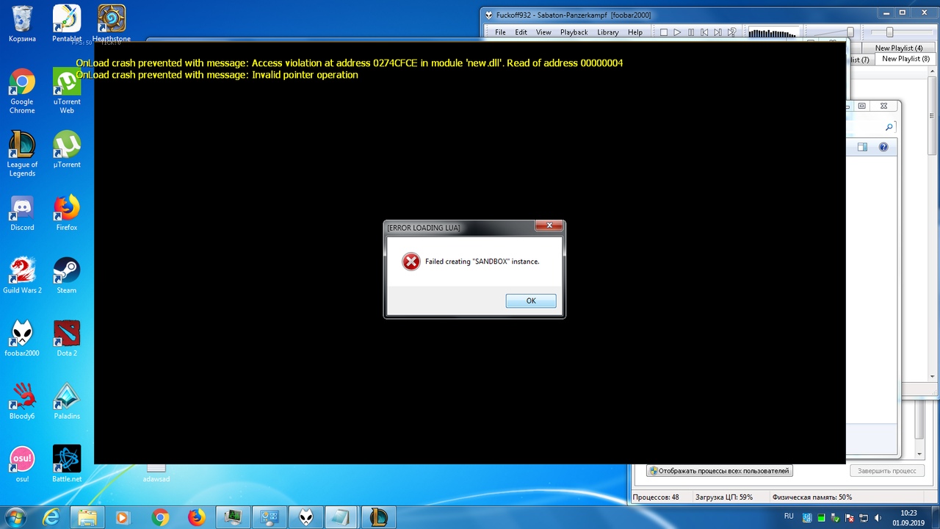The width and height of the screenshot is (940, 529).
Task: Play a random track in foobar2000
Action: [x=731, y=32]
